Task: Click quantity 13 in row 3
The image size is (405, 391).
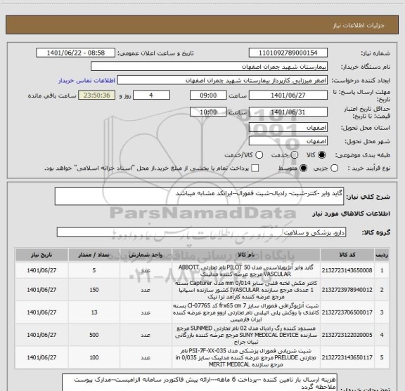Action: 94,312
